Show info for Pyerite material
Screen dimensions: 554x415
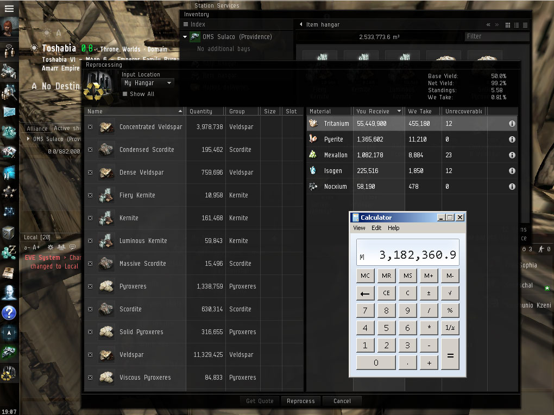512,139
